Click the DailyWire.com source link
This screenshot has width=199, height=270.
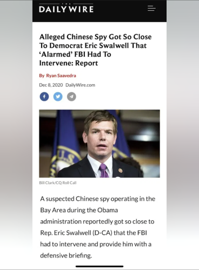[80, 85]
